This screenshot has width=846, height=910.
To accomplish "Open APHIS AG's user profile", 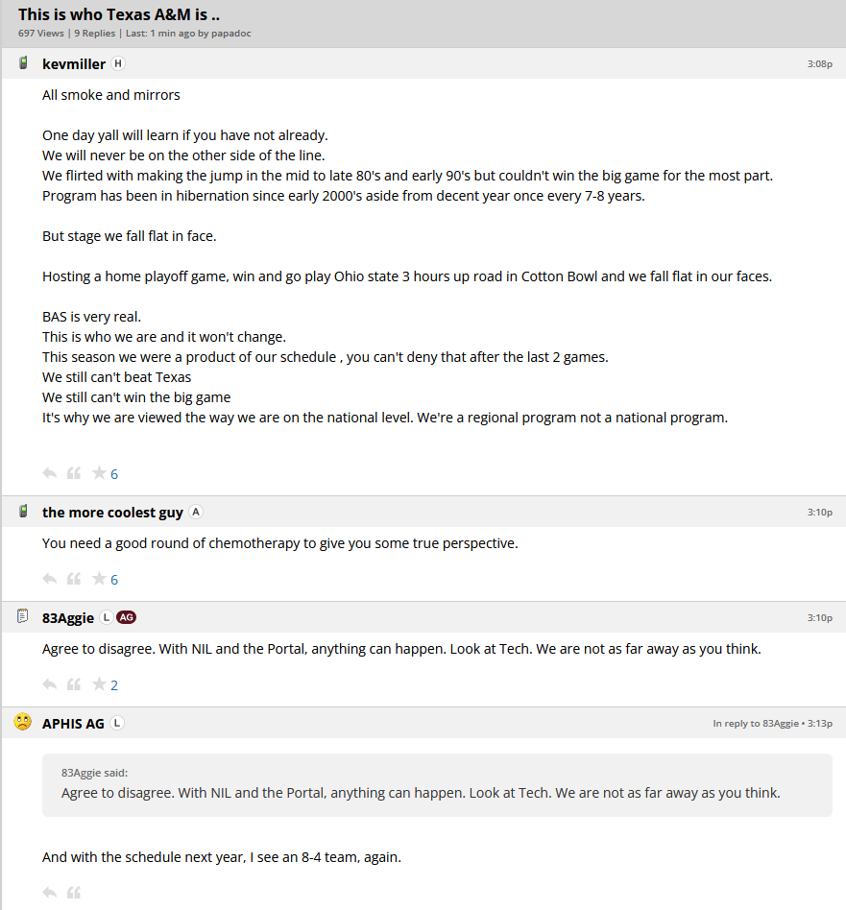I will click(73, 724).
